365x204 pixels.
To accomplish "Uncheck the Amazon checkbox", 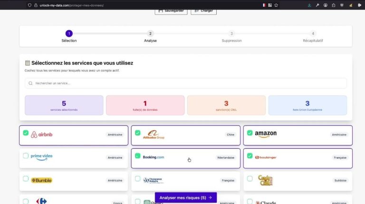I will point(250,133).
